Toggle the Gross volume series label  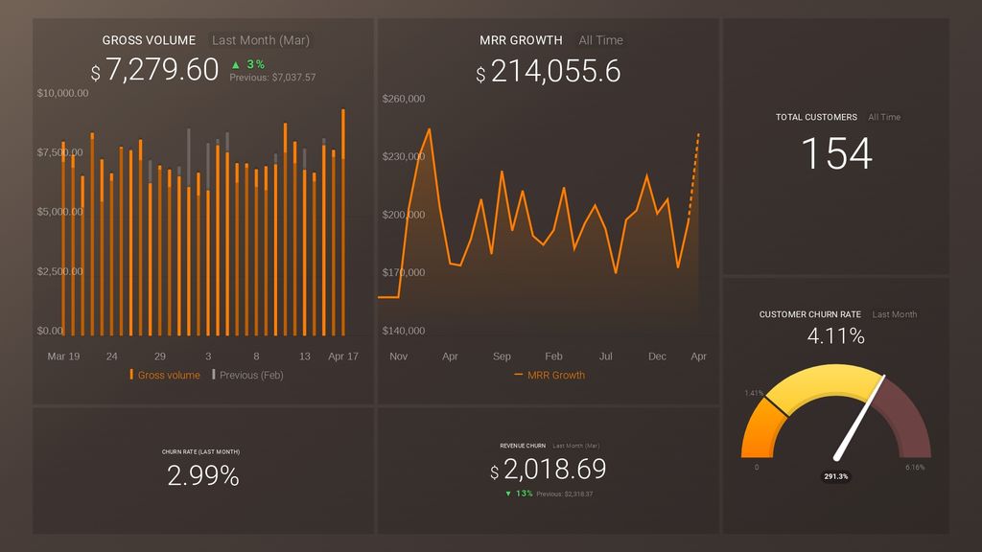tap(169, 375)
